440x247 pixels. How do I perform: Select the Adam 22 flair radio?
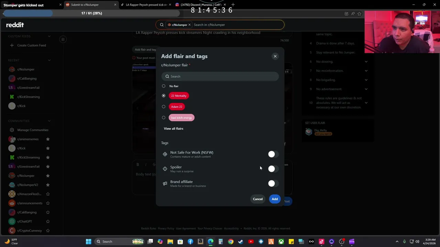164,107
